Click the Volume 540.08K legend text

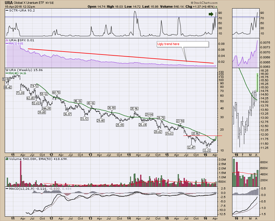[22, 159]
